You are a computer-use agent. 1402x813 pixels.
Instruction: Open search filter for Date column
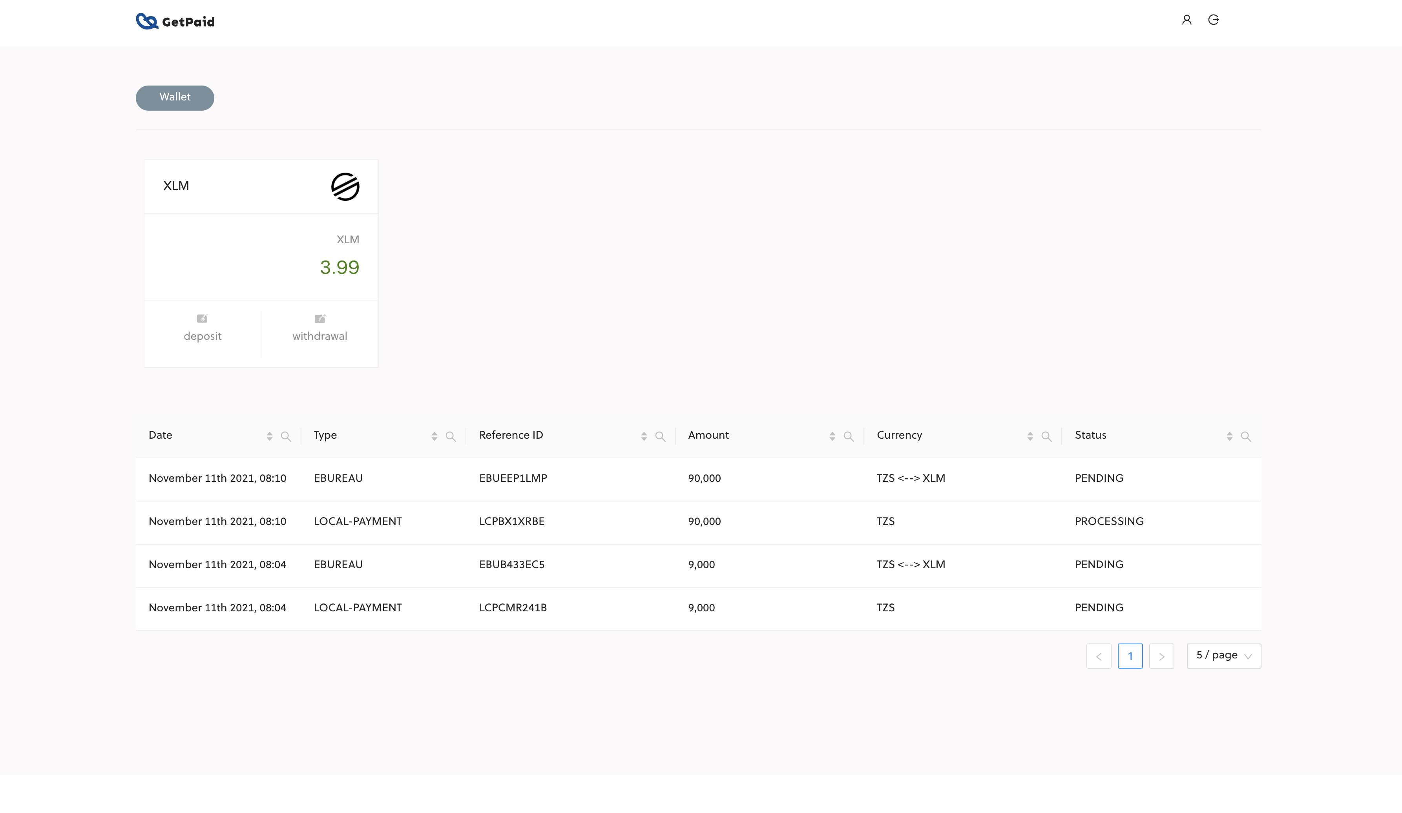(x=286, y=437)
